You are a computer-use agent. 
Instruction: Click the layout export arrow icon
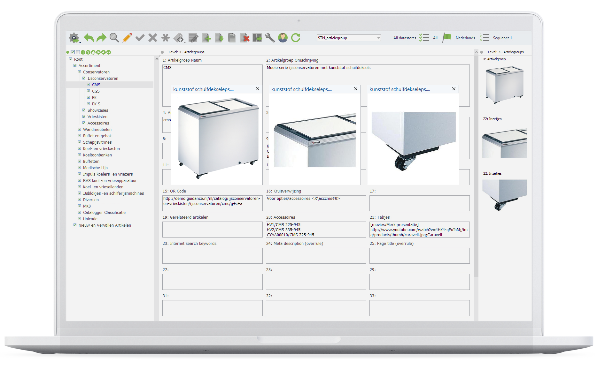pos(257,38)
